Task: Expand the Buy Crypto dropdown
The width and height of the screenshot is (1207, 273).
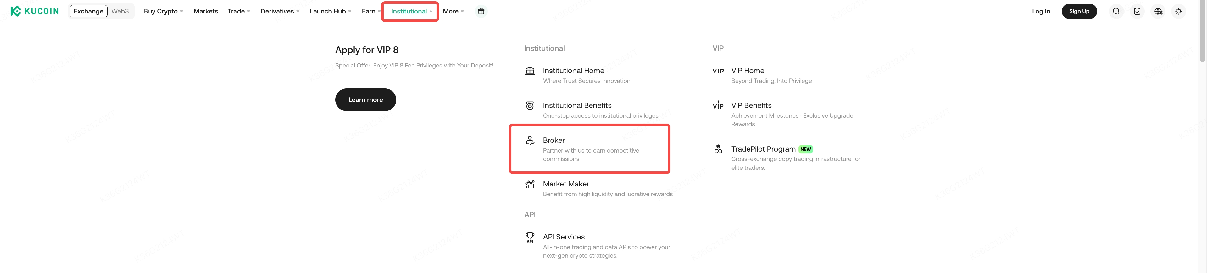Action: [163, 11]
